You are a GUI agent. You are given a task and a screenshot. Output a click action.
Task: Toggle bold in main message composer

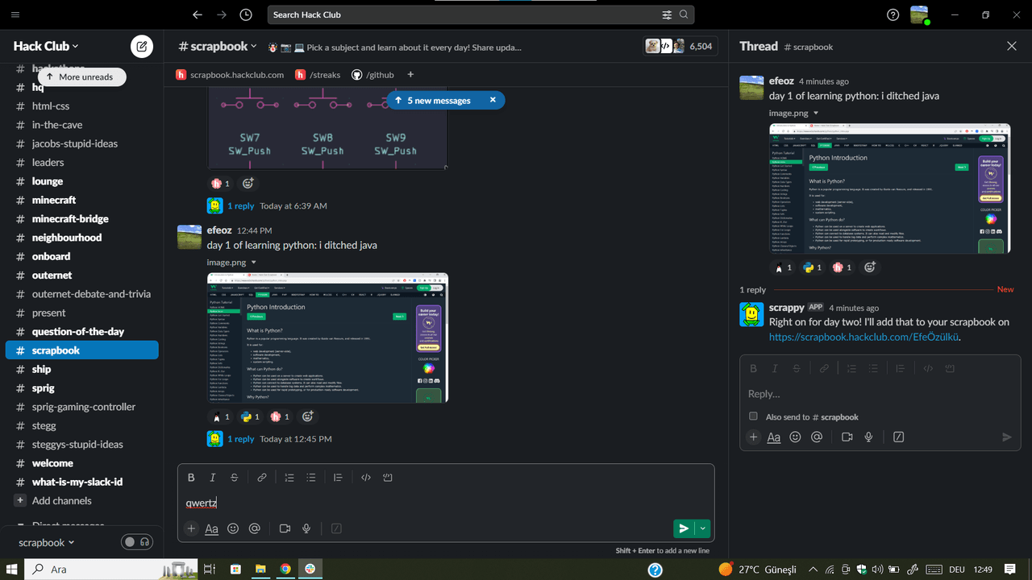[x=191, y=478]
